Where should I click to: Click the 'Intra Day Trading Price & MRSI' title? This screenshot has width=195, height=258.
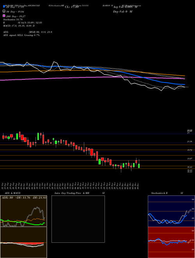click(x=80, y=193)
